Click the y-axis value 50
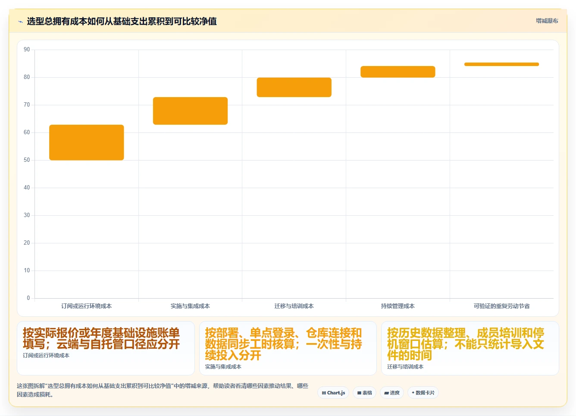Viewport: 576px width, 416px height. point(27,160)
